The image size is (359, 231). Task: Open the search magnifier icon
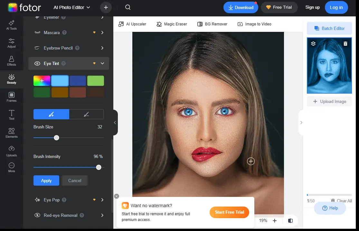point(128,7)
